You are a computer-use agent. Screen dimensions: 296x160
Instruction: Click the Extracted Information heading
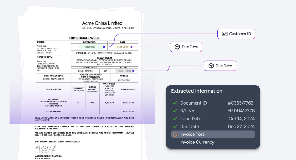pos(197,91)
